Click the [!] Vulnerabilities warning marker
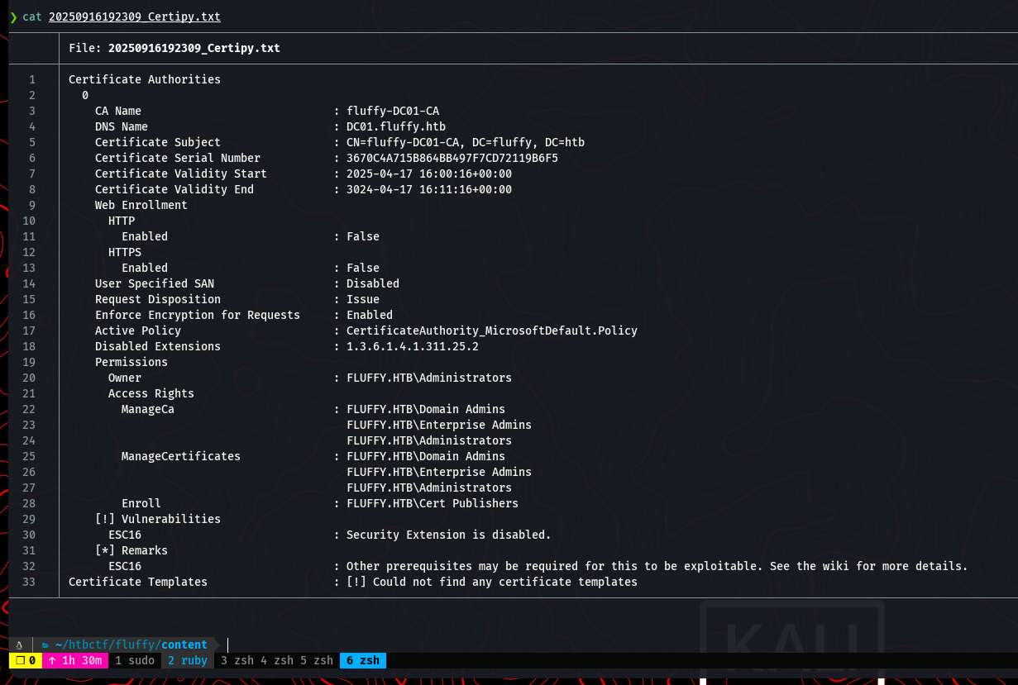1018x685 pixels. 105,519
